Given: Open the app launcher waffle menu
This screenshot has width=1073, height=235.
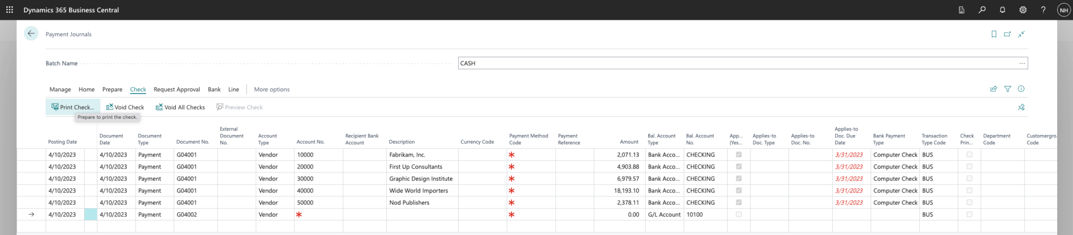Looking at the screenshot, I should (9, 10).
